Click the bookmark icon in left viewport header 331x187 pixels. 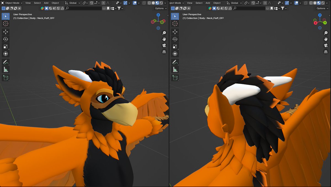(108, 8)
